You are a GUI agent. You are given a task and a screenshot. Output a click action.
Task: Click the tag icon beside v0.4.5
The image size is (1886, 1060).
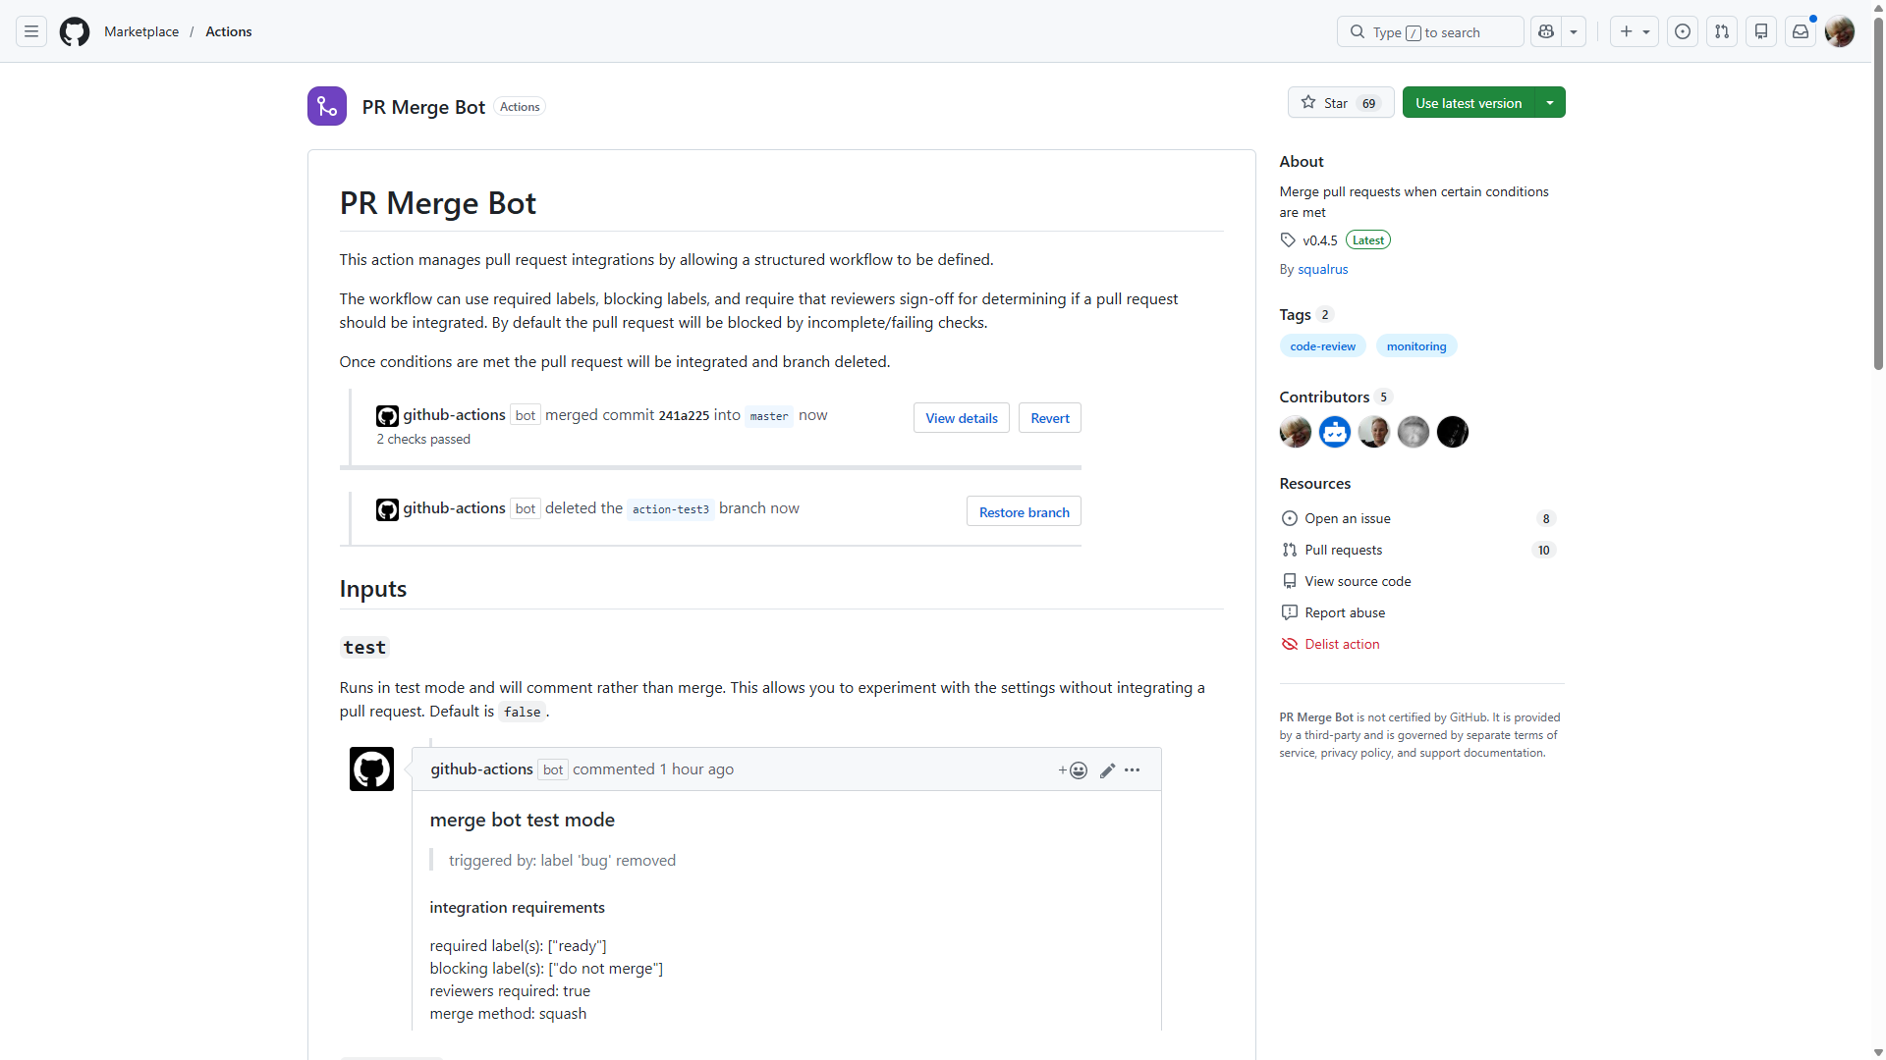coord(1288,239)
